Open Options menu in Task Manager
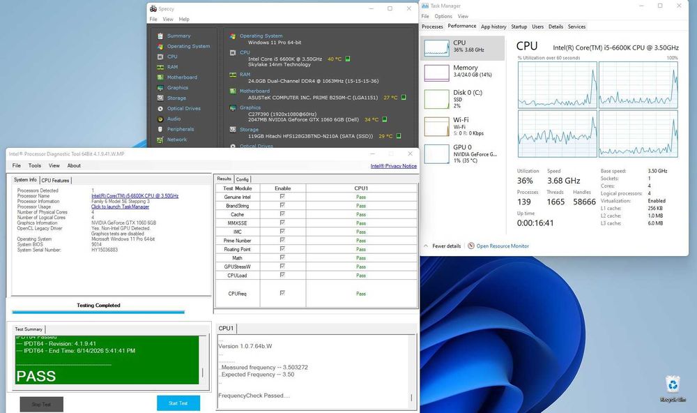Image resolution: width=697 pixels, height=413 pixels. coord(443,16)
